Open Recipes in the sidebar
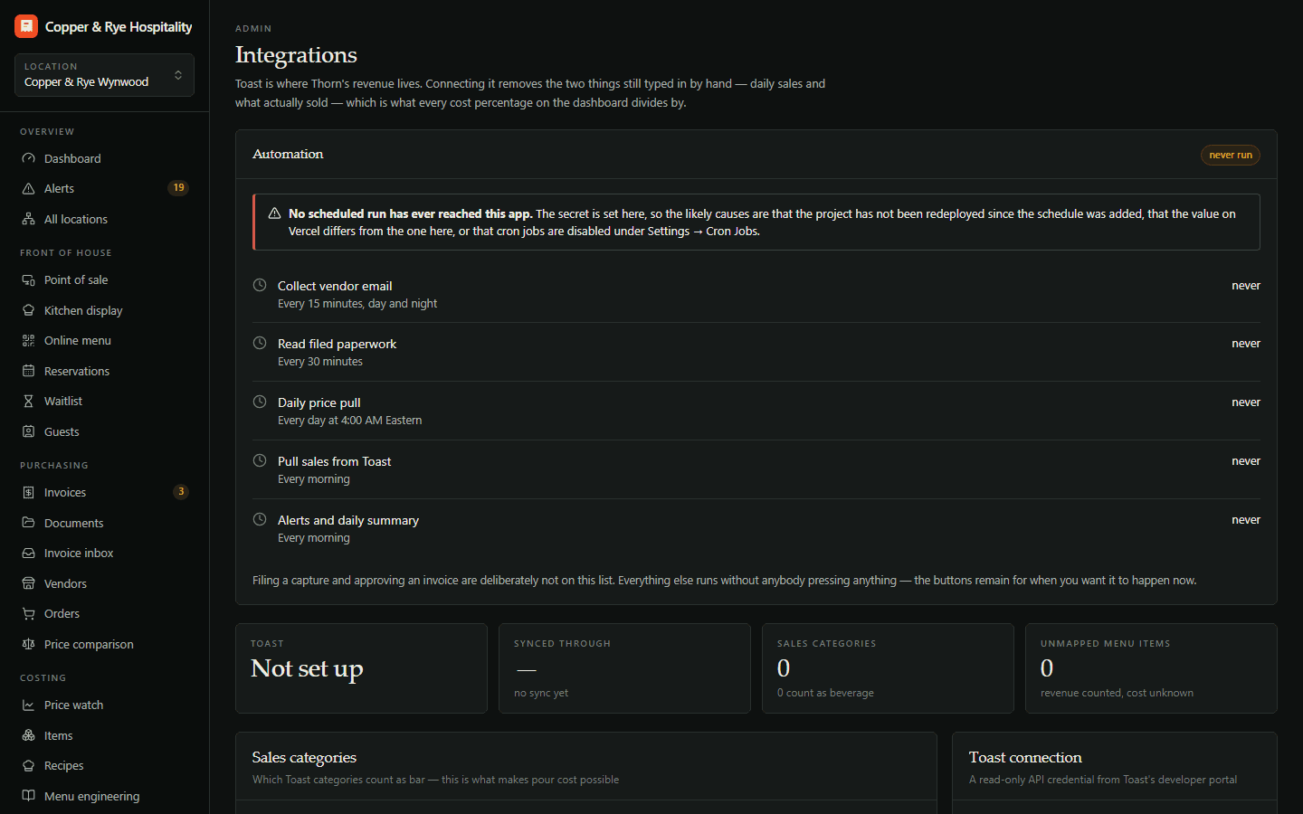 click(104, 765)
